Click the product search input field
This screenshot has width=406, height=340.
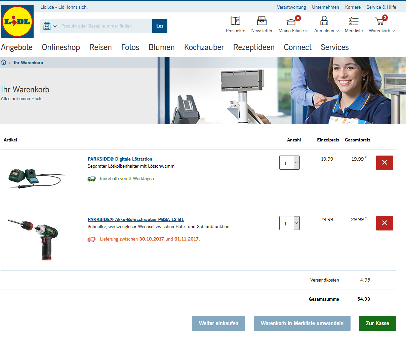pos(105,26)
